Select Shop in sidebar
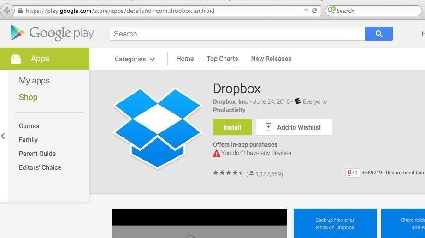 click(x=28, y=97)
